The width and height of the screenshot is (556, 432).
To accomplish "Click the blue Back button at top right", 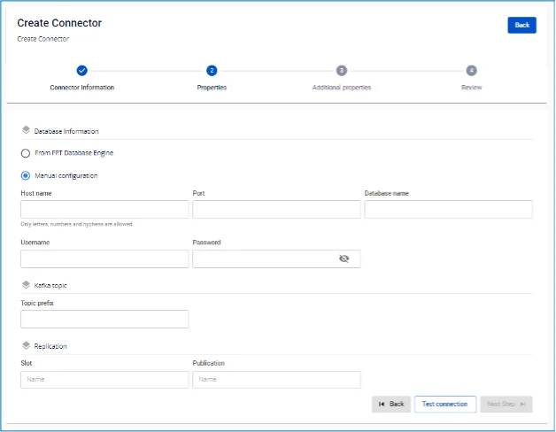I will tap(521, 25).
